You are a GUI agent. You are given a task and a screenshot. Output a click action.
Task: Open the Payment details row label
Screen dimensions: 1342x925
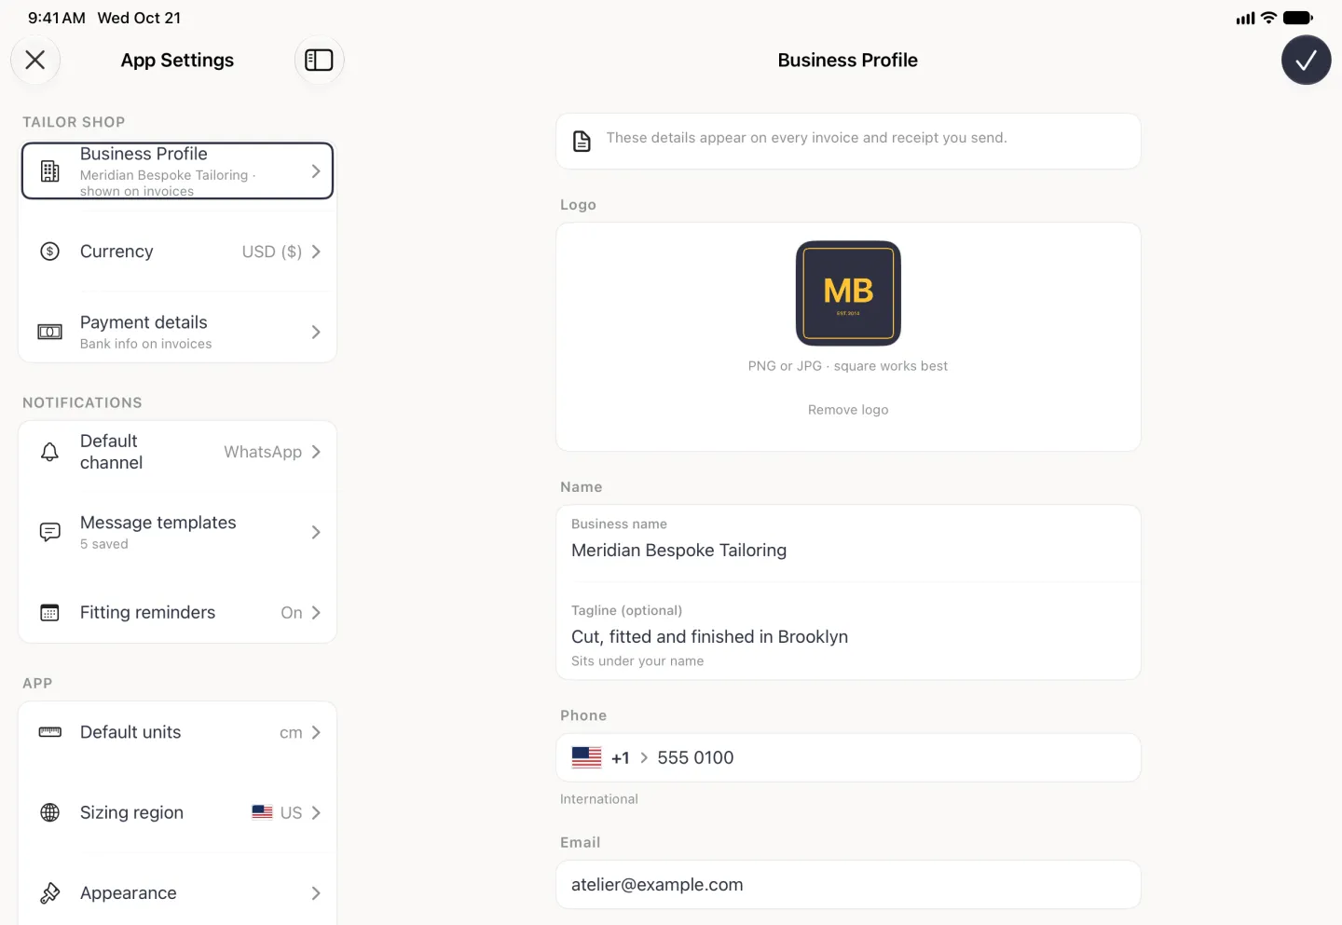coord(144,322)
